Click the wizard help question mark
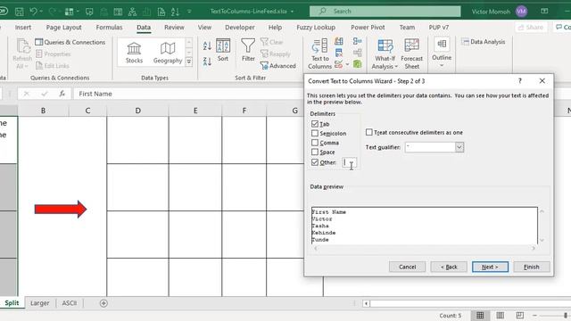This screenshot has height=321, width=571. [x=520, y=81]
